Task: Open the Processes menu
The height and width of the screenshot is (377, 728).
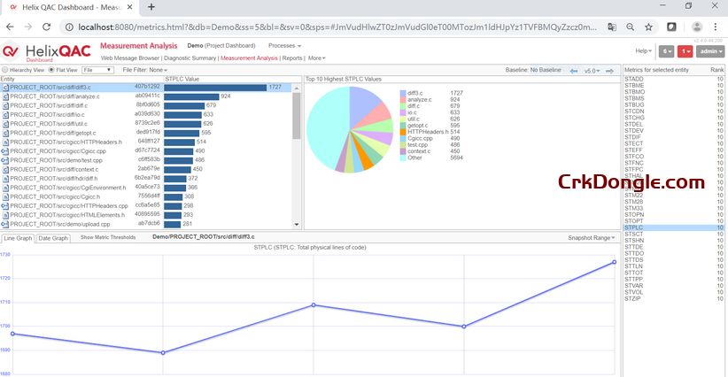Action: click(283, 45)
